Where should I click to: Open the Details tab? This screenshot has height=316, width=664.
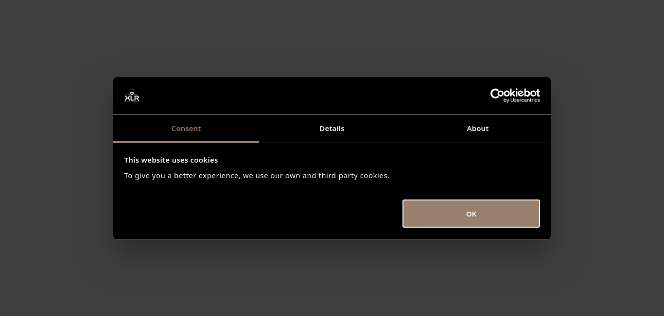332,129
